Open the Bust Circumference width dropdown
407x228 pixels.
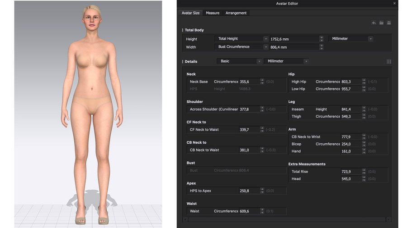[241, 47]
